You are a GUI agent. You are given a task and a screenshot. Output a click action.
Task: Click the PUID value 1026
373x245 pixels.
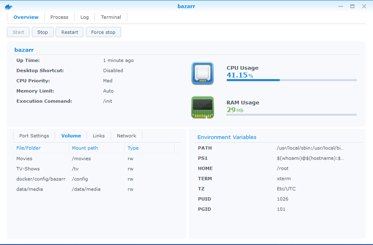coord(283,199)
